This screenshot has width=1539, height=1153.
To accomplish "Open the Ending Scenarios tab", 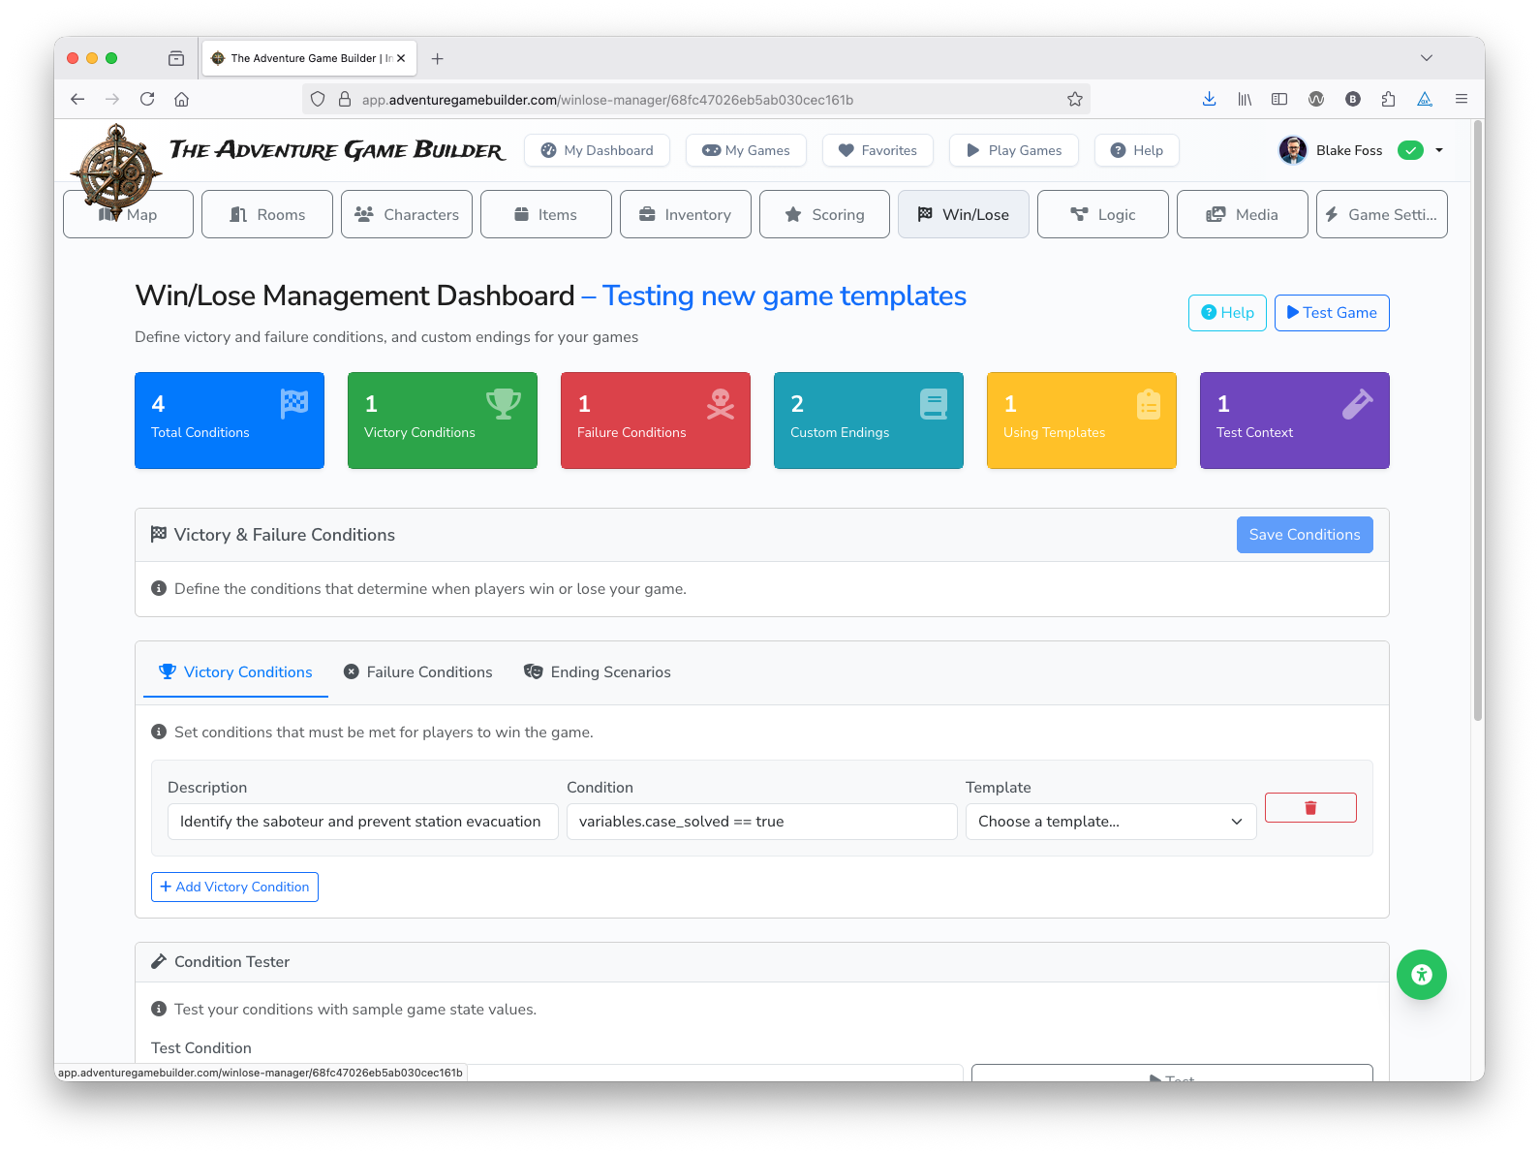I will coord(598,672).
